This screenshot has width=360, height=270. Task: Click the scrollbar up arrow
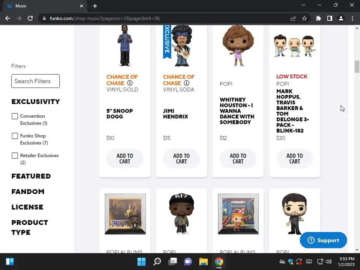tap(357, 28)
